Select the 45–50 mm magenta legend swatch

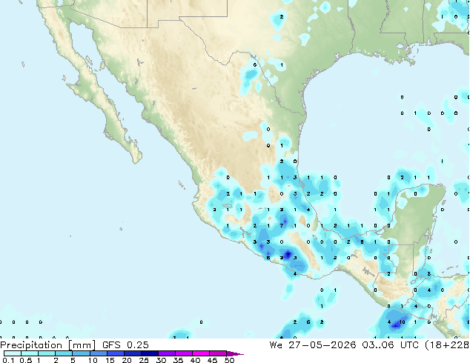218,353
